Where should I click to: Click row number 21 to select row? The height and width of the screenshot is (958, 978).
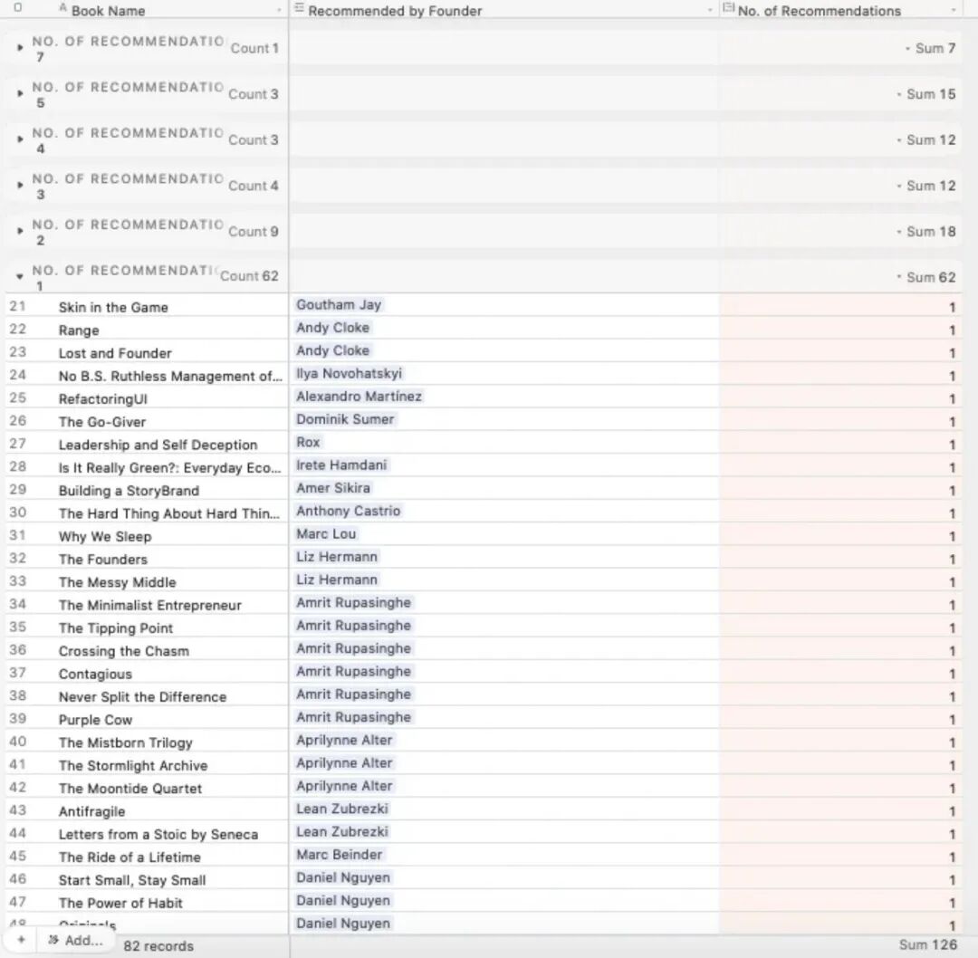tap(17, 306)
